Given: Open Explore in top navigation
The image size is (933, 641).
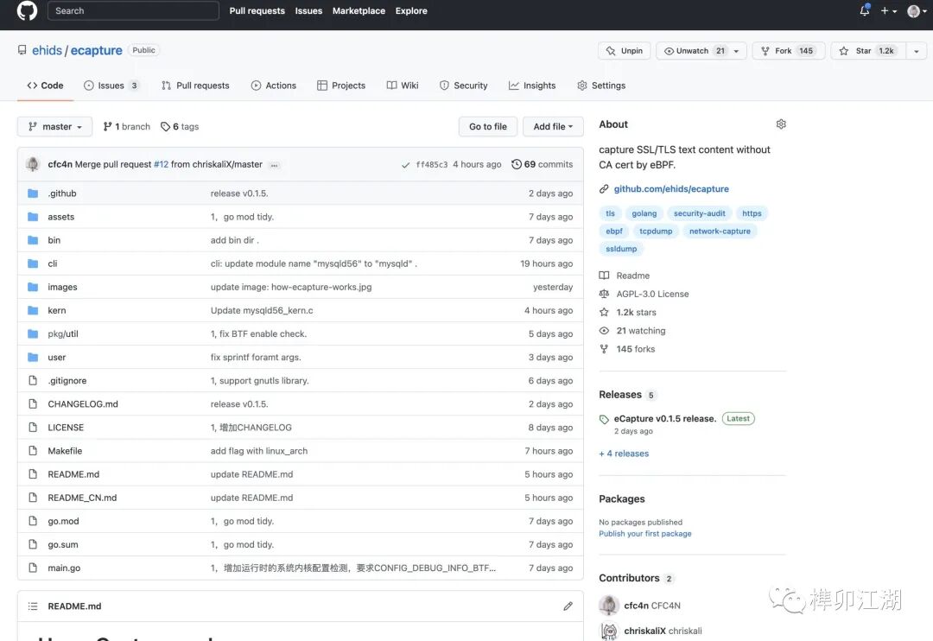Looking at the screenshot, I should (x=411, y=10).
